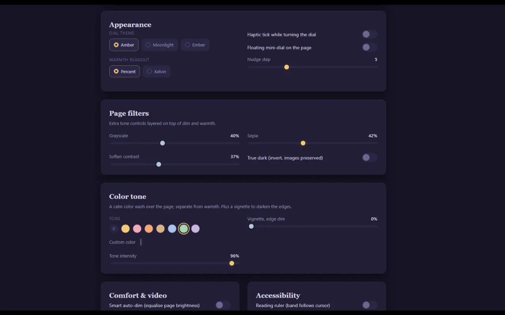The width and height of the screenshot is (505, 315).
Task: Select the Amber dial theme
Action: click(x=124, y=45)
